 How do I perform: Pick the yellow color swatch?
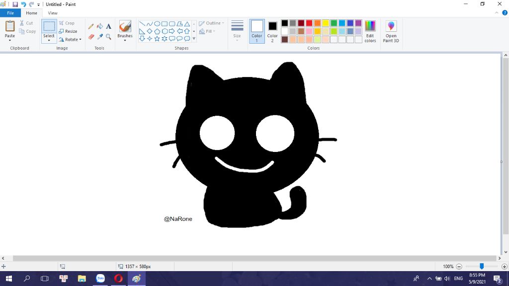(x=326, y=23)
